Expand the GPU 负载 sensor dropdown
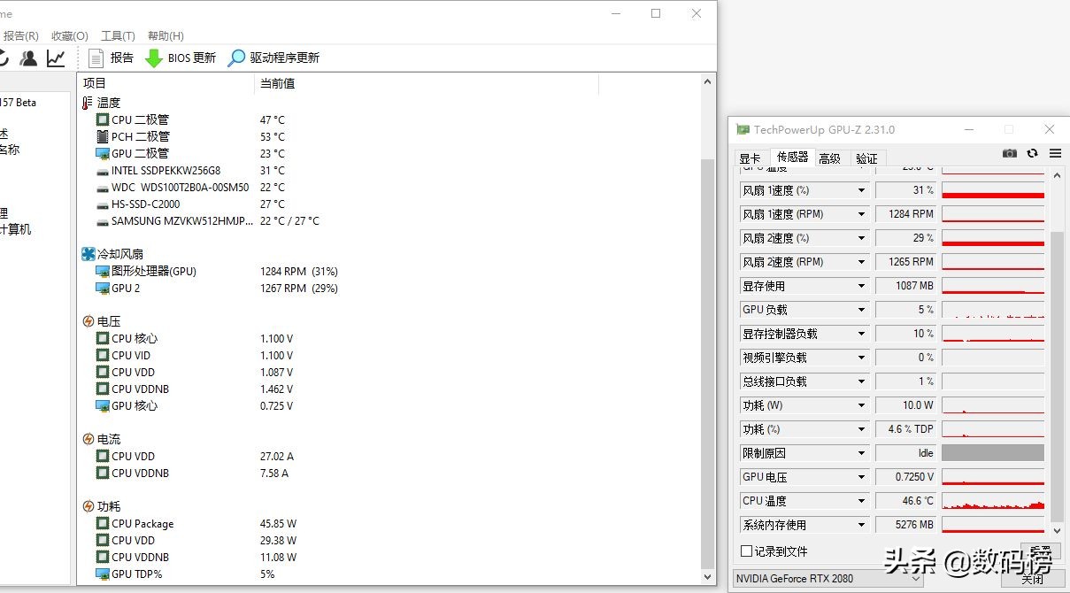This screenshot has height=593, width=1070. coord(861,310)
